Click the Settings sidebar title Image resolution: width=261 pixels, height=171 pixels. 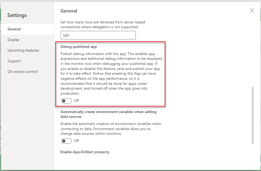(x=17, y=15)
